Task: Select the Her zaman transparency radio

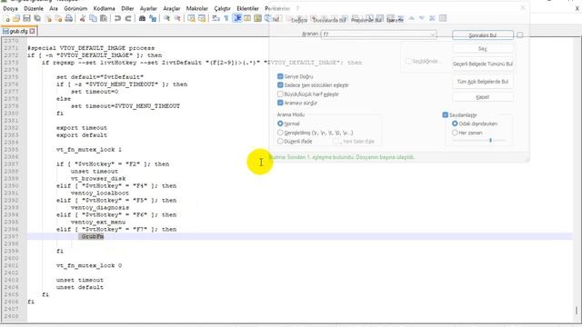Action: click(x=455, y=133)
